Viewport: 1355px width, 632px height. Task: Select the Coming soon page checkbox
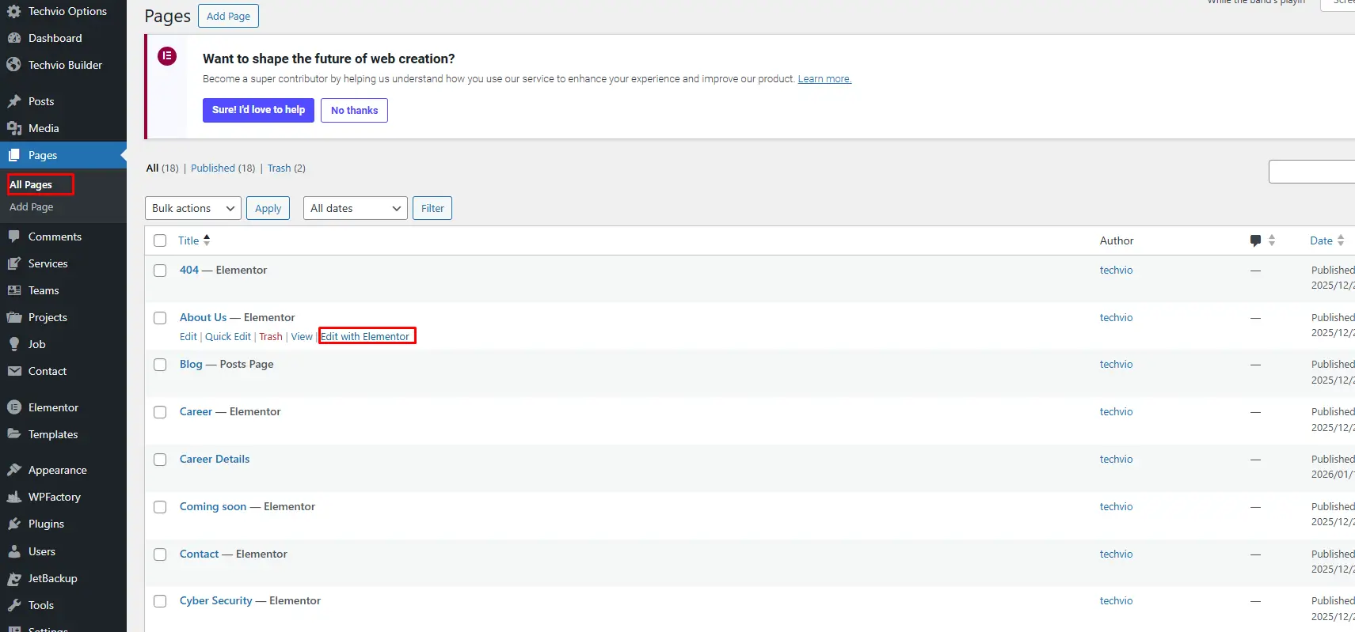[x=160, y=507]
